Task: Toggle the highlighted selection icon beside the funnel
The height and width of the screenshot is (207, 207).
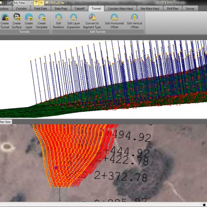Action: click(41, 2)
